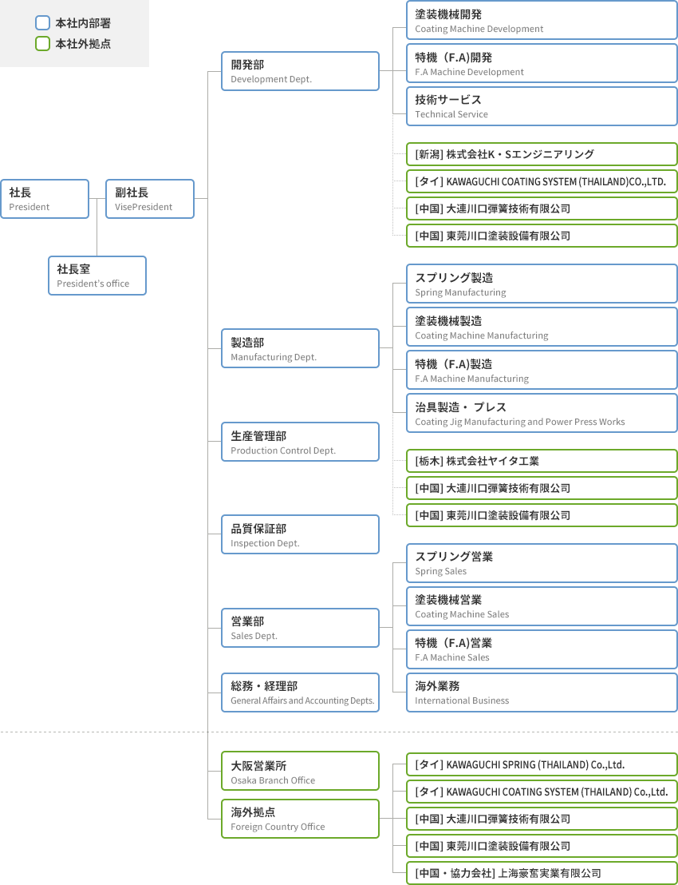Select 特機(F.A)営業 F.A Machine Sales
The image size is (678, 885).
click(x=542, y=649)
